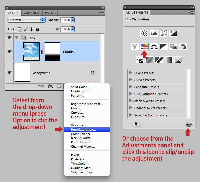Open the Fill slider dropdown arrow
This screenshot has height=182, width=200.
[73, 29]
